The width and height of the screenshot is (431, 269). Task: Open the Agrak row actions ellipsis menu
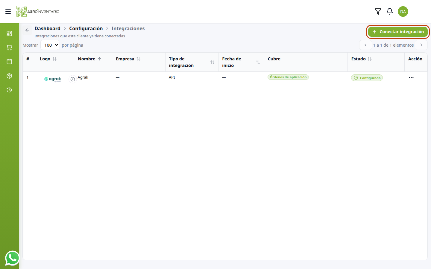(411, 77)
